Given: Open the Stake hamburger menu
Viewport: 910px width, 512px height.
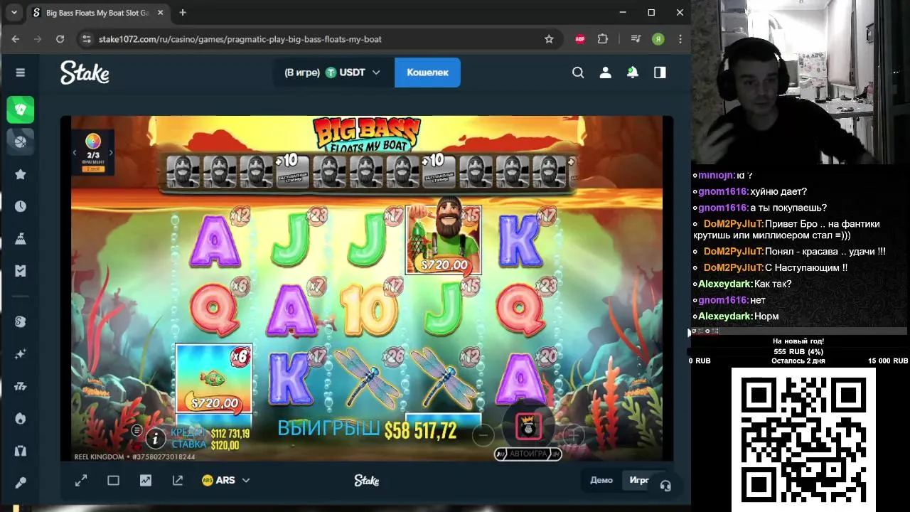Looking at the screenshot, I should pos(21,73).
